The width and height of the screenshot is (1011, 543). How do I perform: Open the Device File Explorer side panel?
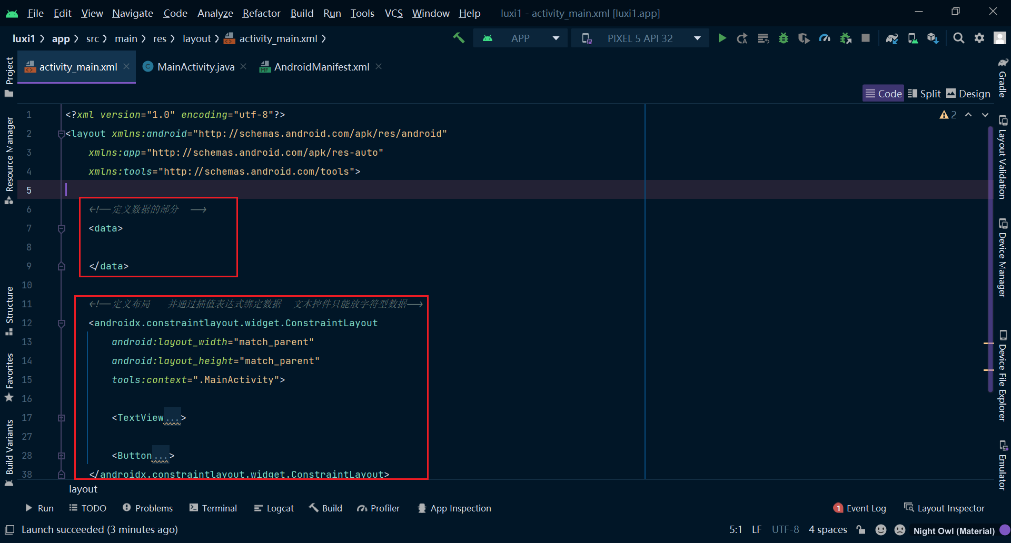(x=1003, y=375)
